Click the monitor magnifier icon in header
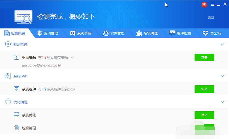The width and height of the screenshot is (229, 139). click(24, 17)
